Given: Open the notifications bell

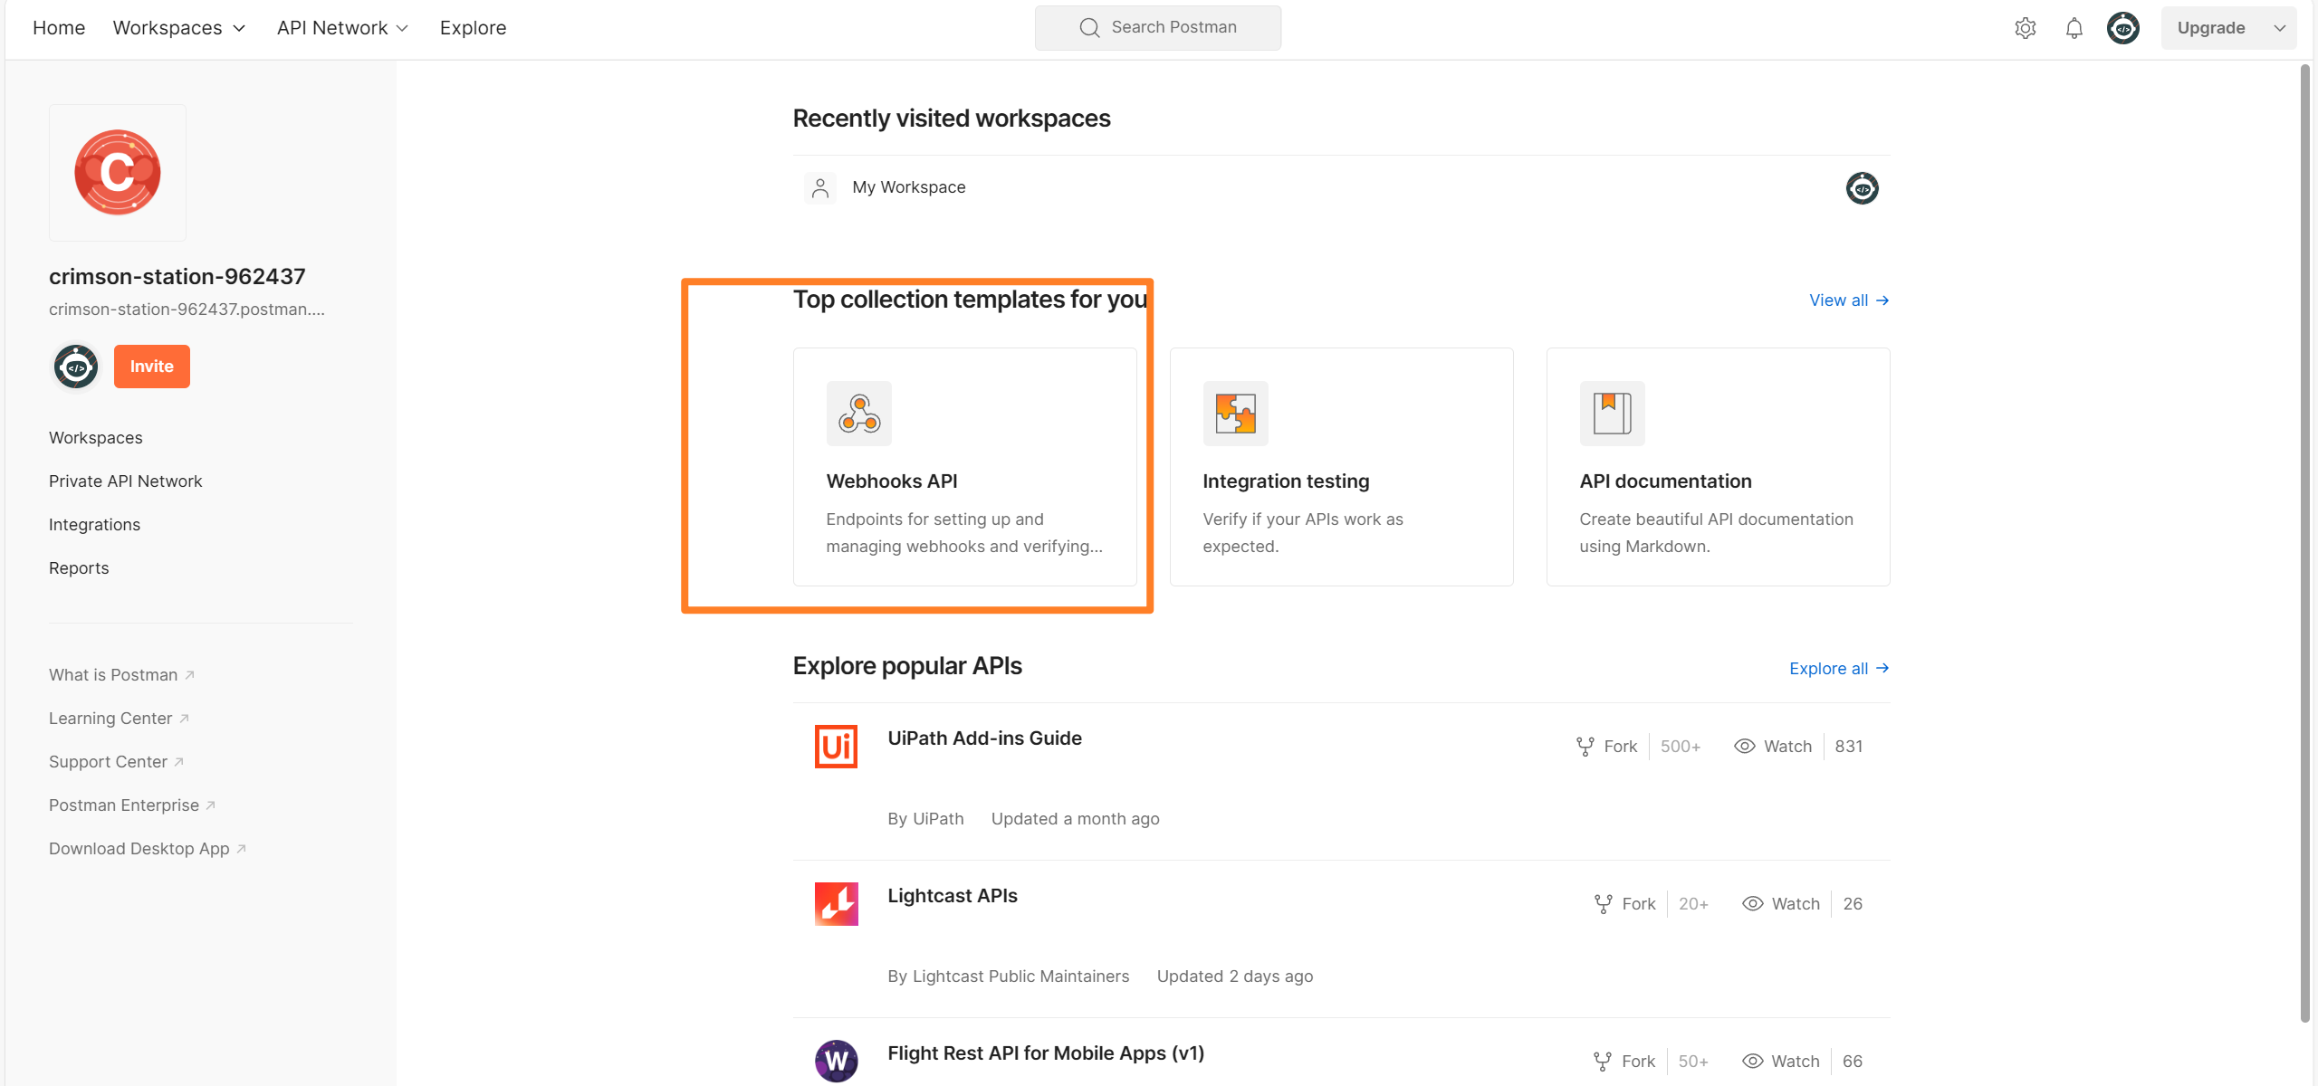Looking at the screenshot, I should pos(2074,28).
